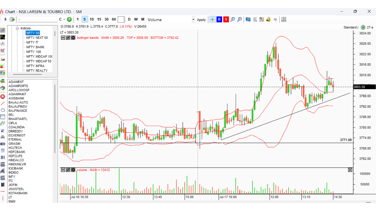Viewport: 376px width, 211px height.
Task: Collapse the volume indicator pane
Action: (x=63, y=170)
